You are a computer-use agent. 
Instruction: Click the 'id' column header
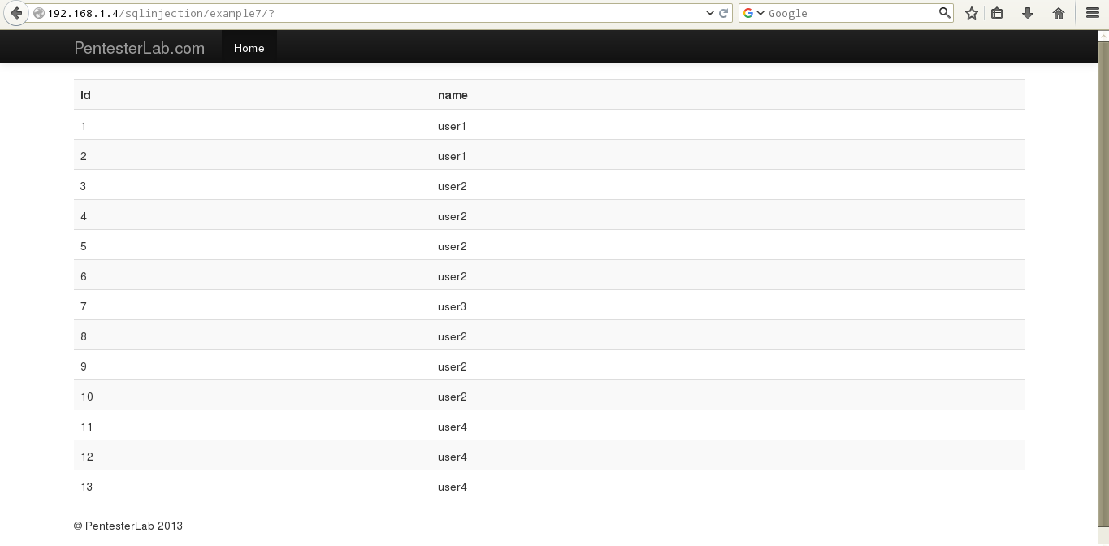click(x=85, y=95)
